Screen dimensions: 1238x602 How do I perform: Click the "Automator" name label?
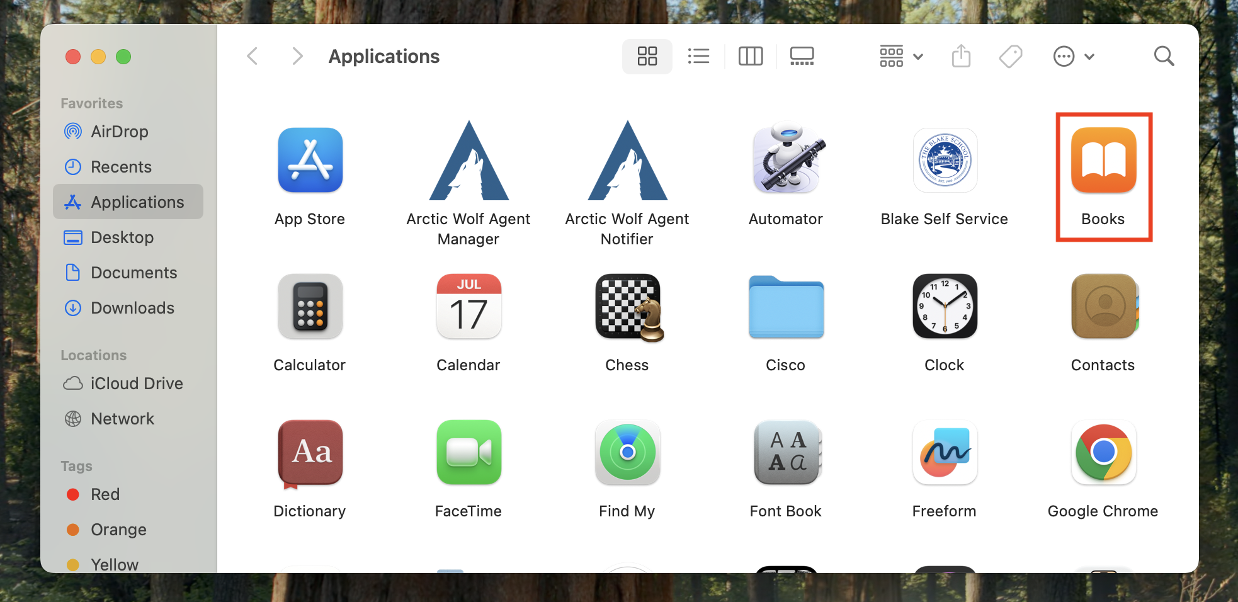(x=786, y=219)
